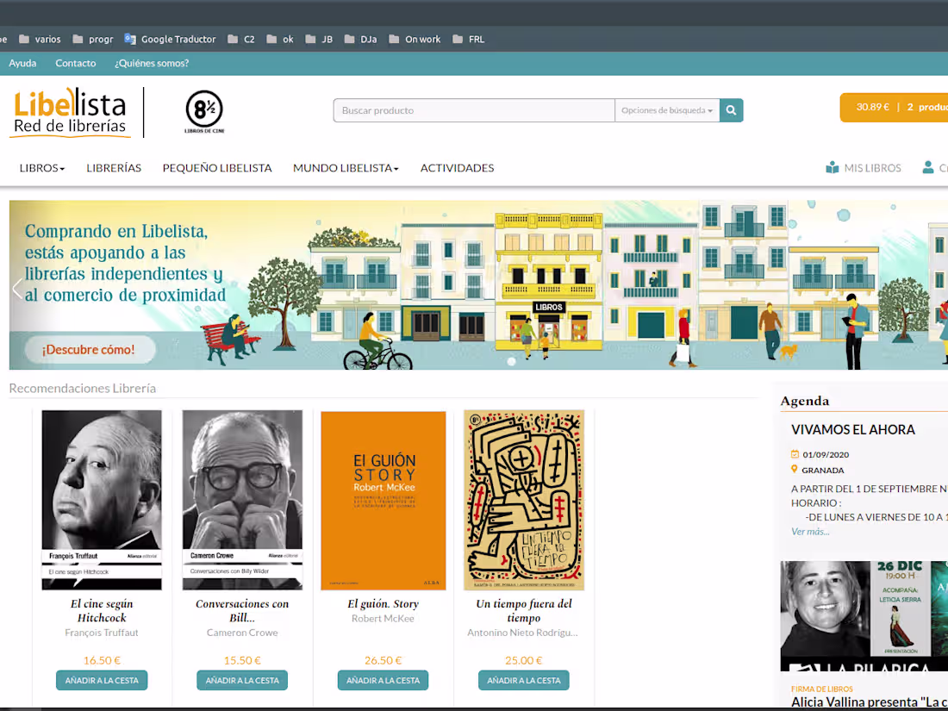Open the shopping cart showing 30.89 €

point(894,107)
